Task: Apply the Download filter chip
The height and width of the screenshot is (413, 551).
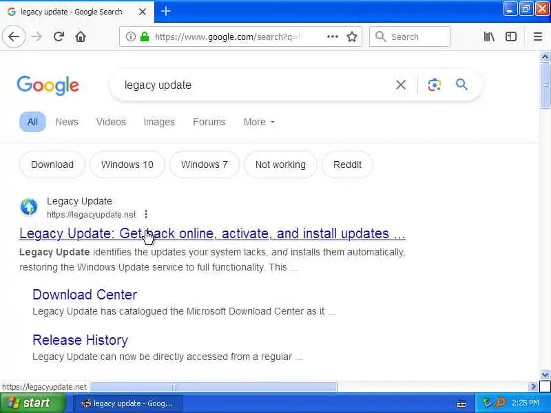Action: pos(52,165)
